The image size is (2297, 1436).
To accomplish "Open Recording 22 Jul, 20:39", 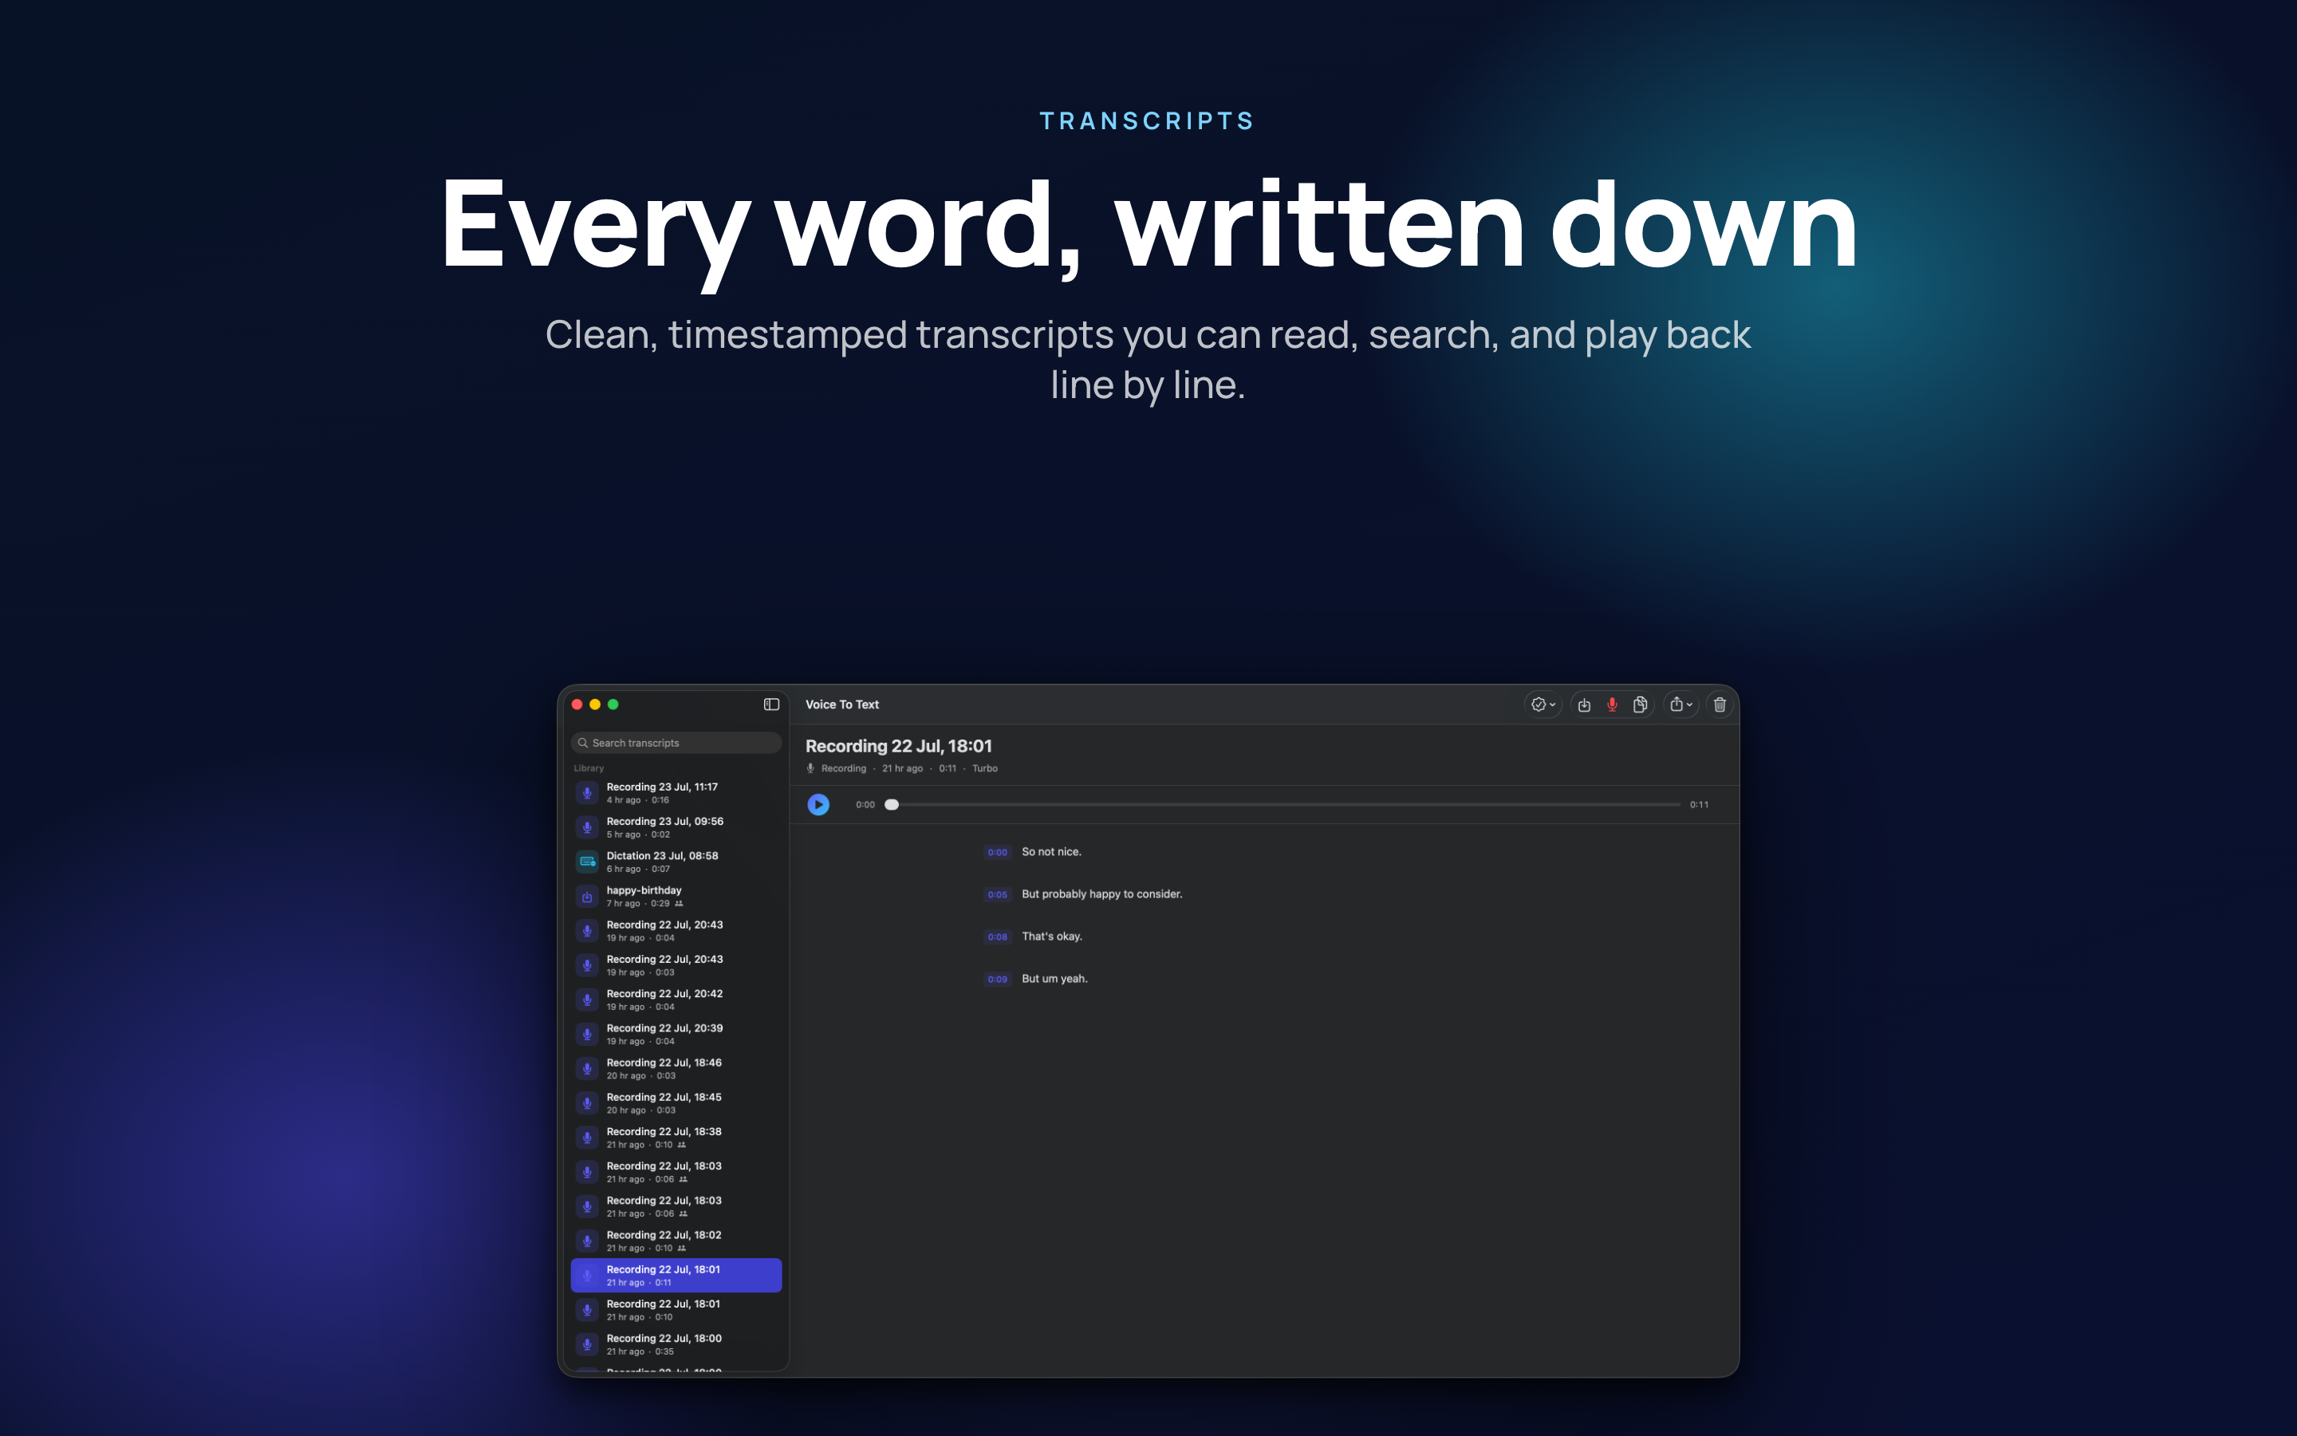I will (x=676, y=1034).
